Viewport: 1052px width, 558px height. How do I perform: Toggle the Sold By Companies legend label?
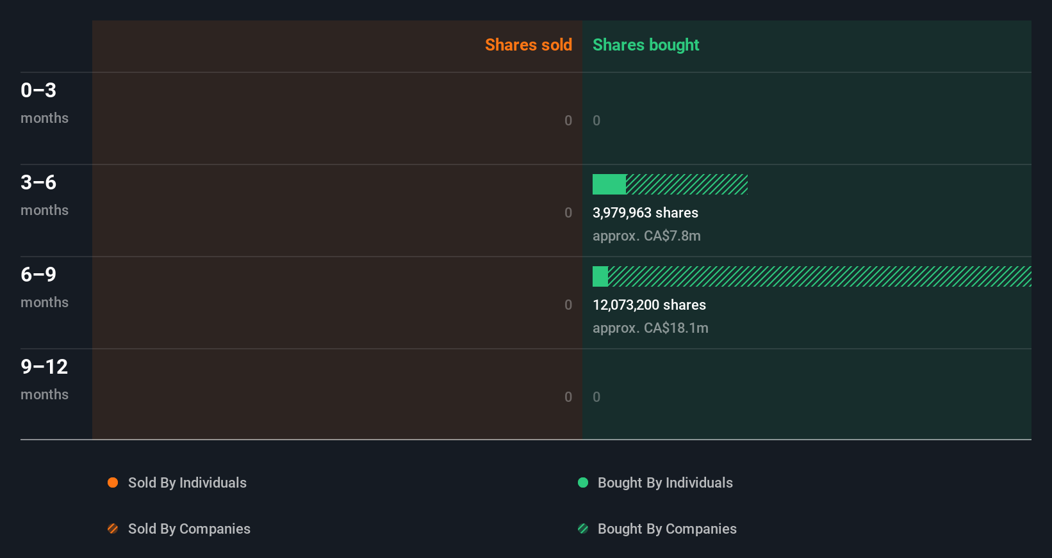189,529
